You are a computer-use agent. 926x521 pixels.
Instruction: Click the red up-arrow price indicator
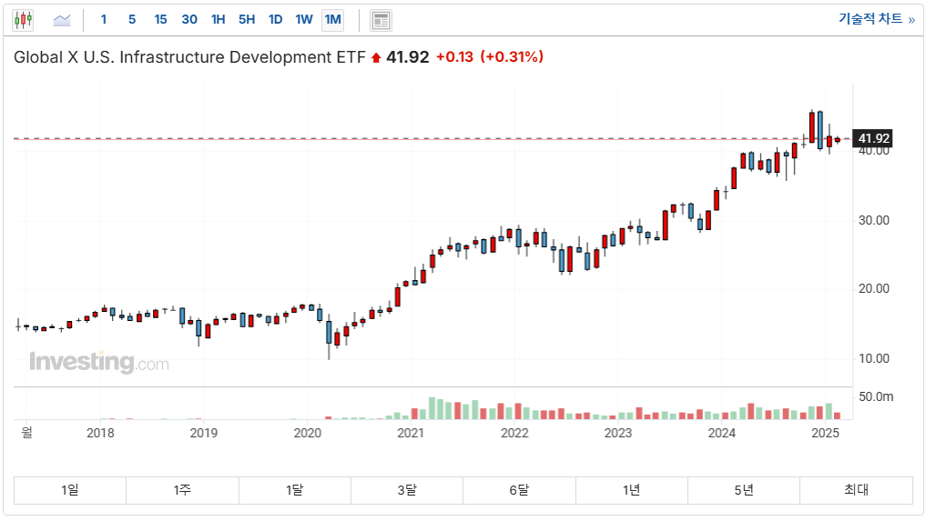pos(376,58)
